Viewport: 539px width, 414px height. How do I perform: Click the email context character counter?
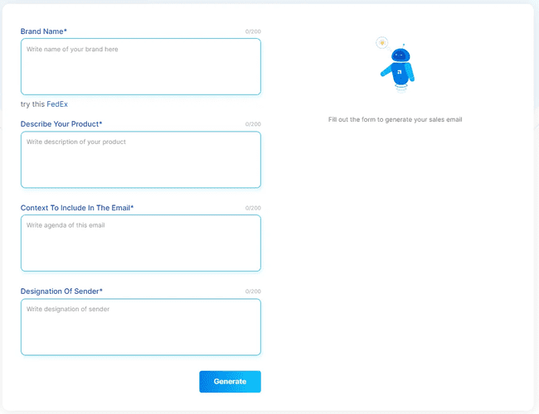(252, 209)
